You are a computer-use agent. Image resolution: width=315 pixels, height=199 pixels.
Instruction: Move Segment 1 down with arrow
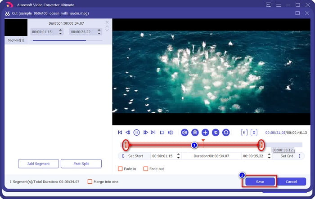107,30
